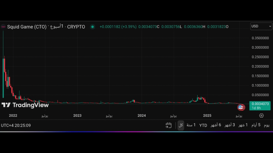This screenshot has width=273, height=153.
Task: Click the high value 0.0036360H
Action: click(194, 27)
